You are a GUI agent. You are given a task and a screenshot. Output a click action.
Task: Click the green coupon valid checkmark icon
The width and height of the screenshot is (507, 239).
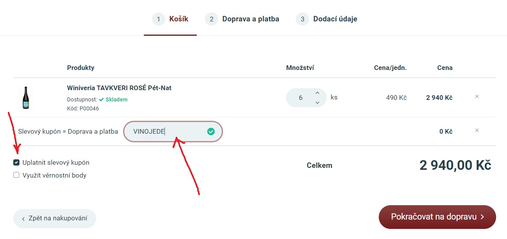click(211, 132)
